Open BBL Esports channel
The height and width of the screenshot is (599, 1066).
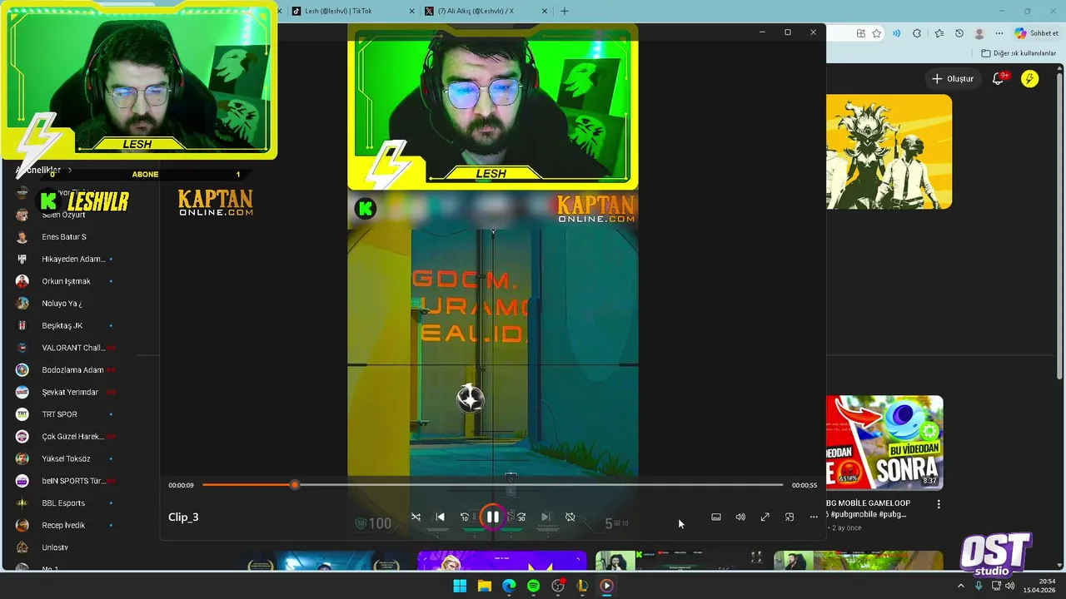click(x=65, y=503)
